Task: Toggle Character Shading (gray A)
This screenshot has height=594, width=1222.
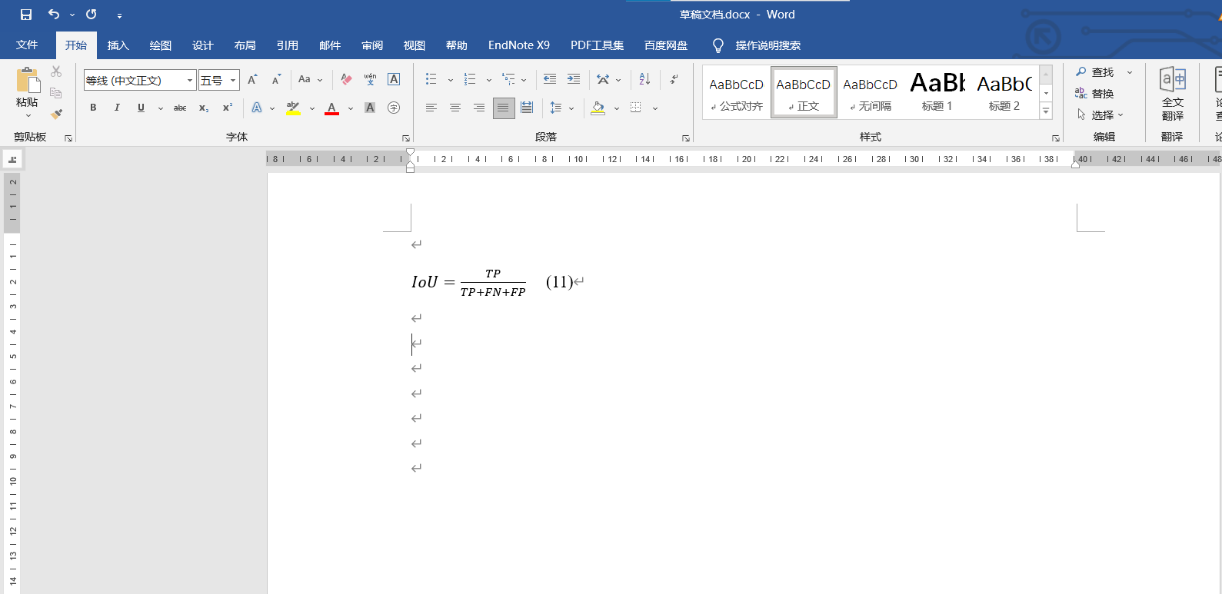Action: [370, 108]
